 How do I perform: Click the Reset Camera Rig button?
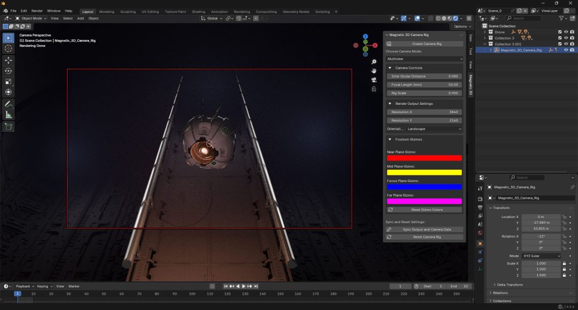424,237
